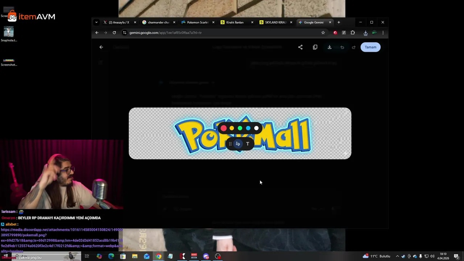Click the PokeMall logo image

pos(240,133)
